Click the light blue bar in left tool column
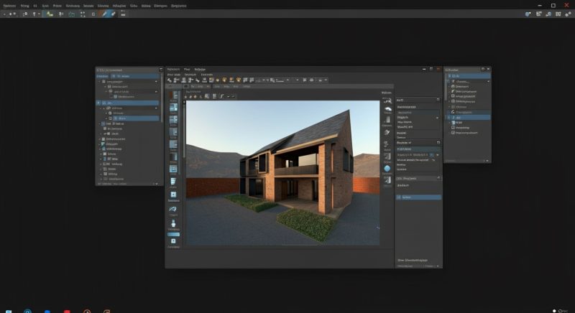This screenshot has height=313, width=575. pyautogui.click(x=173, y=234)
